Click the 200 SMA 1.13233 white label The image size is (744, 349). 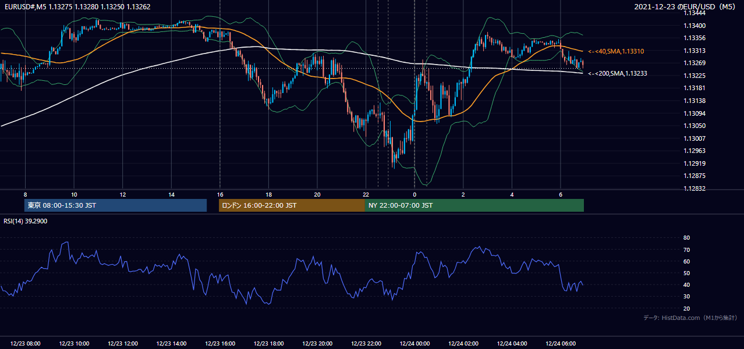(618, 74)
